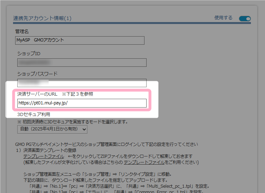
Task: Click into the ショップパスワード input field
Action: click(82, 83)
